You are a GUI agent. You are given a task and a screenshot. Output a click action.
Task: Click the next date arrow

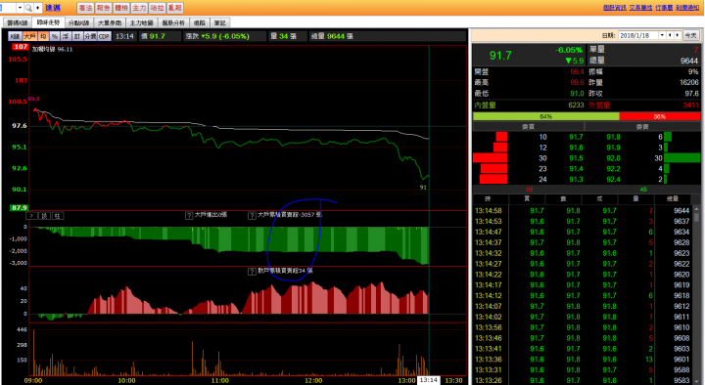pyautogui.click(x=678, y=35)
